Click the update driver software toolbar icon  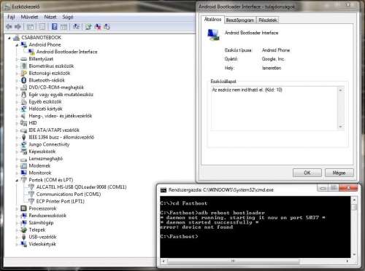tap(88, 27)
